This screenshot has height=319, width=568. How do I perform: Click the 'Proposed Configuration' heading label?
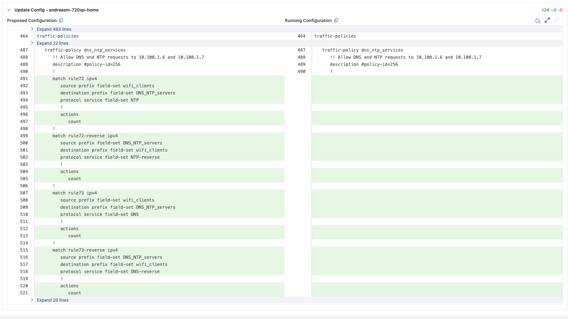pos(32,21)
